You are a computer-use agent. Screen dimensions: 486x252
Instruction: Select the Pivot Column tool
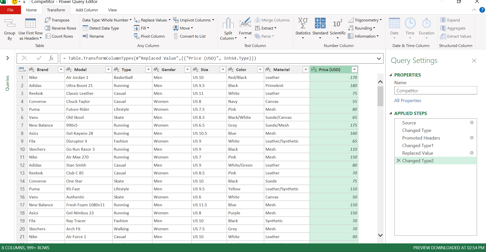(x=149, y=36)
